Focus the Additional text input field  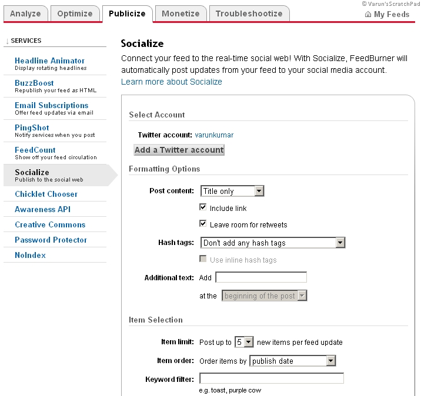(261, 277)
